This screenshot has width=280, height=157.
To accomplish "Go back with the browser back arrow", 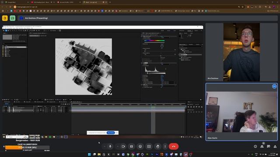I will coord(2,7).
